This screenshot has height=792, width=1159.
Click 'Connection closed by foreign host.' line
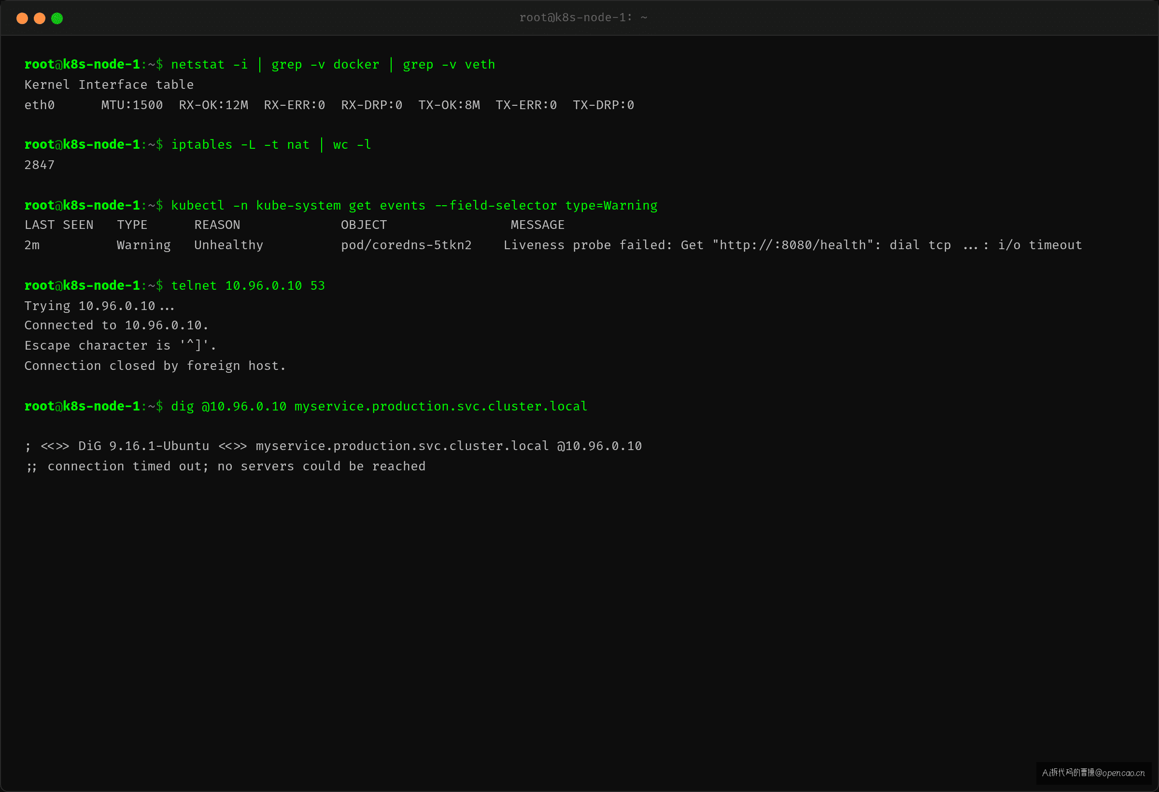(x=155, y=366)
